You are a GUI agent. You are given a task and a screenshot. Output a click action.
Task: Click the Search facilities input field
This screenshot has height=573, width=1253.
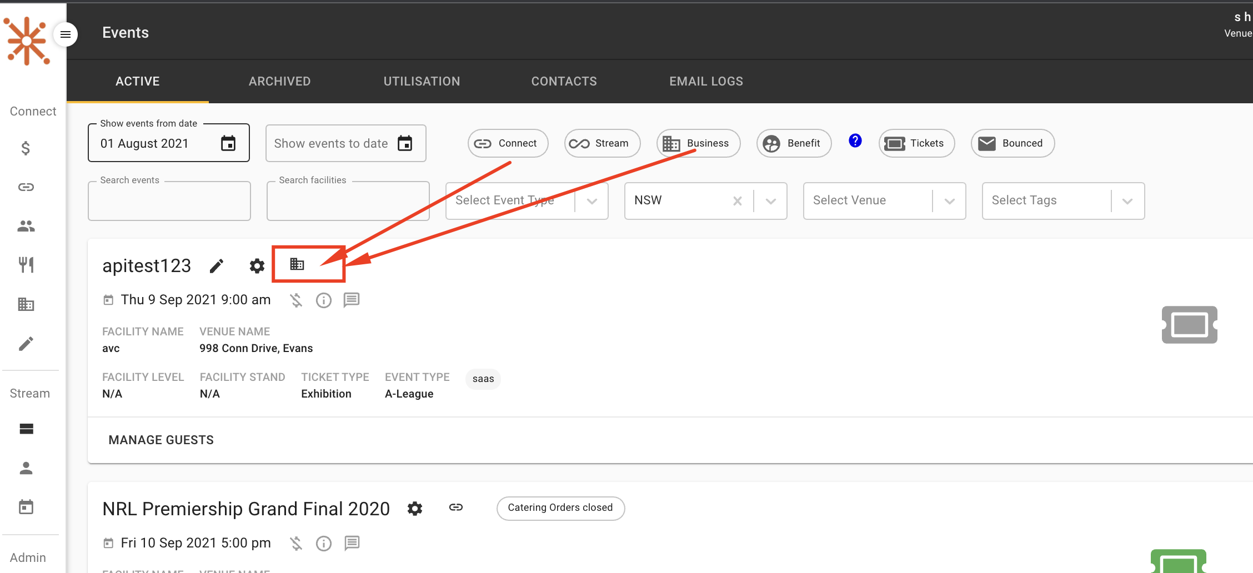348,201
